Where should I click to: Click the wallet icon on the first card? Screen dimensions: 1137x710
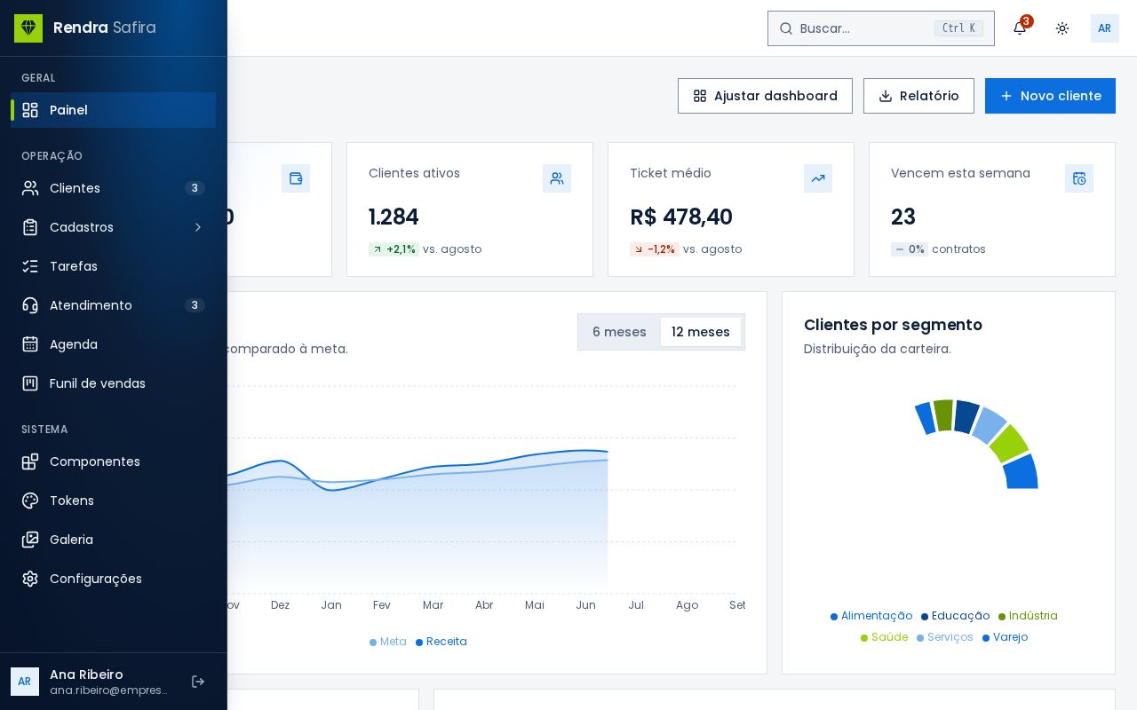click(296, 178)
